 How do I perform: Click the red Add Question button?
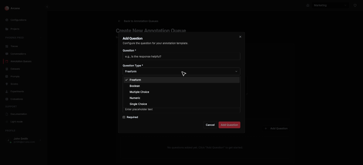pos(229,125)
